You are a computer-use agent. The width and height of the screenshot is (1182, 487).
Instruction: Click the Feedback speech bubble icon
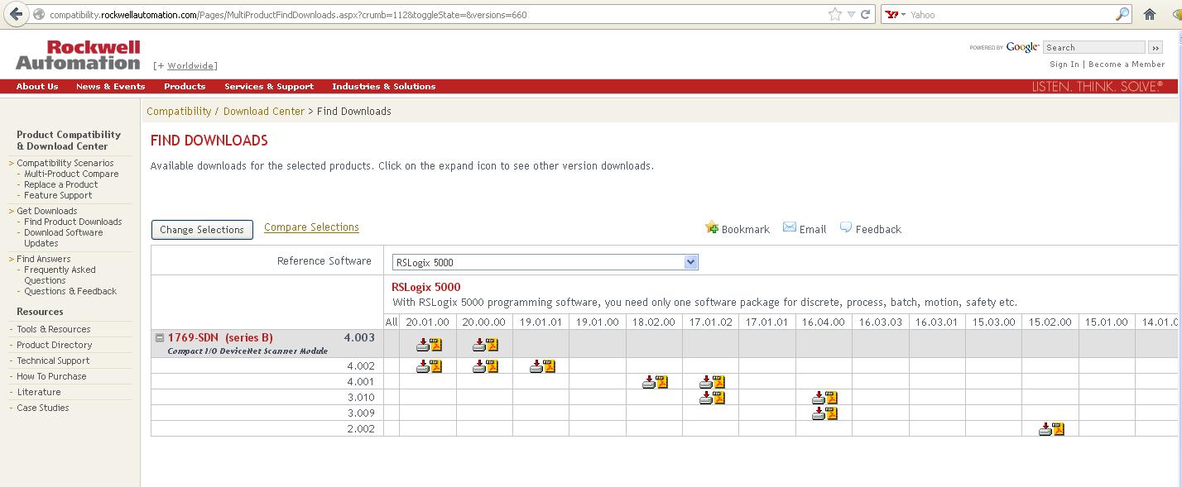click(846, 227)
